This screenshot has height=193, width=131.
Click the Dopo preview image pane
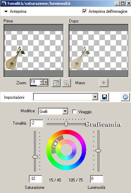[x=99, y=50]
